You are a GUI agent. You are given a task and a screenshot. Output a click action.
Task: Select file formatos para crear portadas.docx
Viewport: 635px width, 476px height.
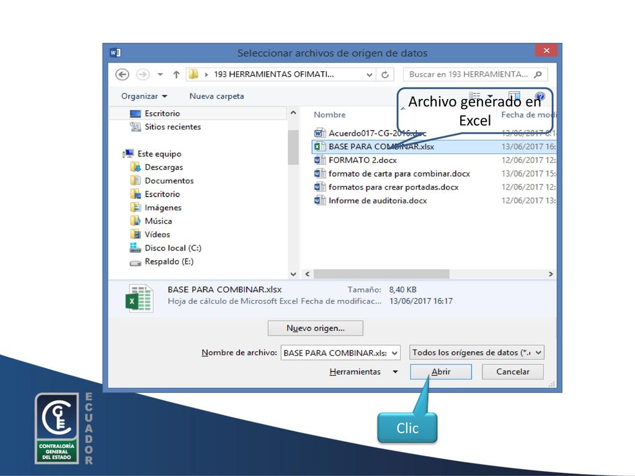(x=394, y=187)
